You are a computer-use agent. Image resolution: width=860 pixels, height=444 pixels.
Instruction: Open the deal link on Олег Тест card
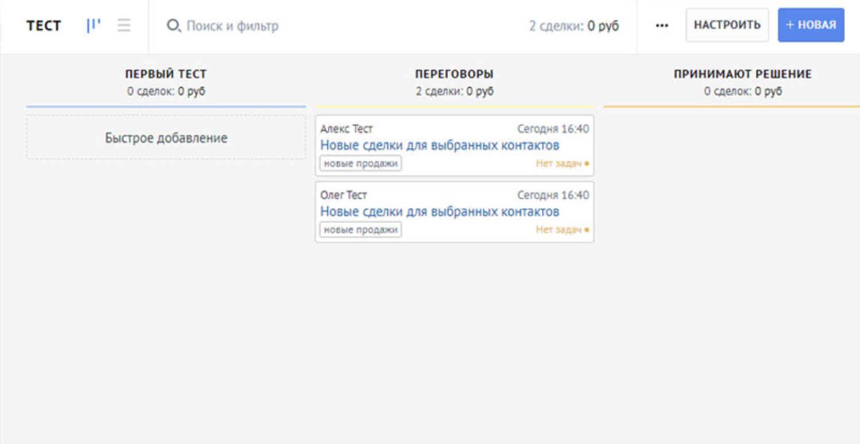[x=439, y=212]
